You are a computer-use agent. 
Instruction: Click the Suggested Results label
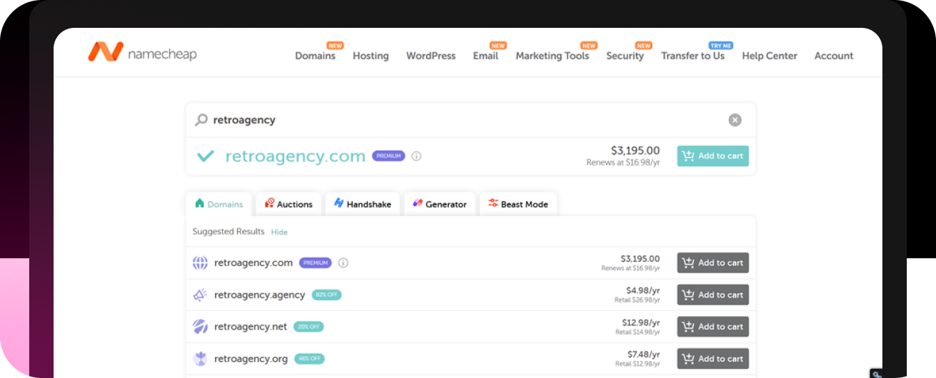coord(228,231)
